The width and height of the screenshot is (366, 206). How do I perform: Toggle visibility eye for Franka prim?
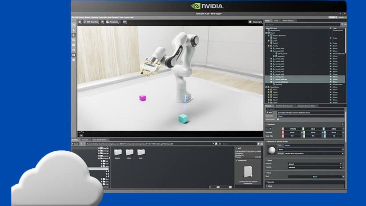pyautogui.click(x=331, y=46)
